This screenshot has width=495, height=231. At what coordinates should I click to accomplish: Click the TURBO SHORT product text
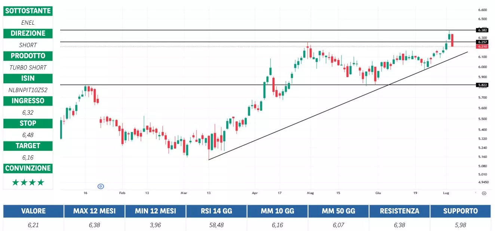pos(28,68)
